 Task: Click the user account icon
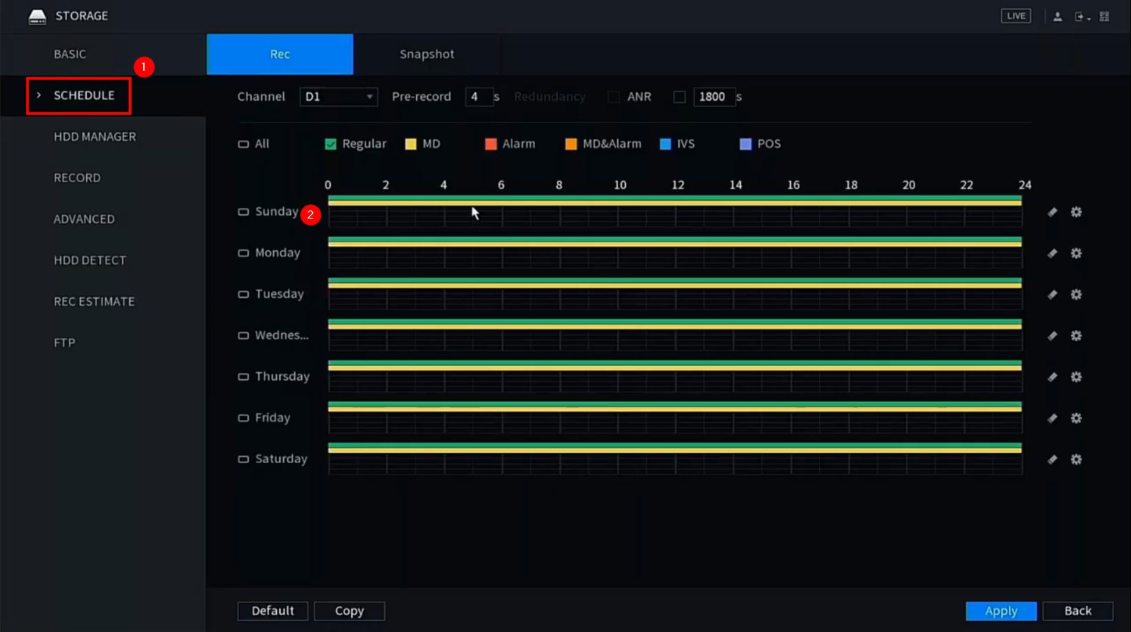(1057, 17)
